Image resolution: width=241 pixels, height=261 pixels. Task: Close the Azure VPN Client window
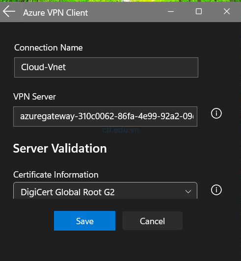(227, 11)
